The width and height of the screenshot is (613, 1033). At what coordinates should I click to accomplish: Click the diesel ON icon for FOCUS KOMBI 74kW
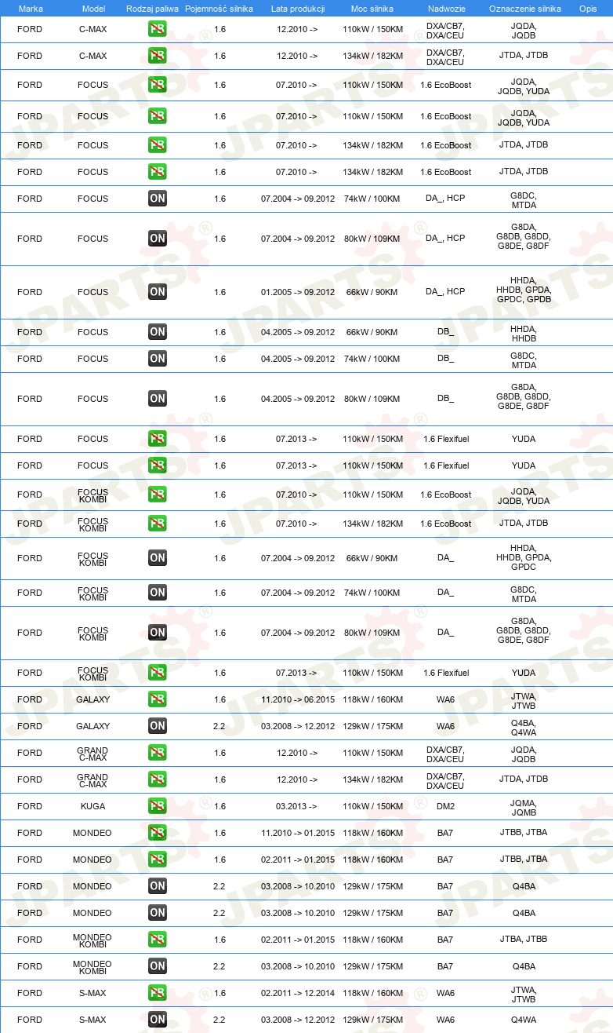coord(158,593)
